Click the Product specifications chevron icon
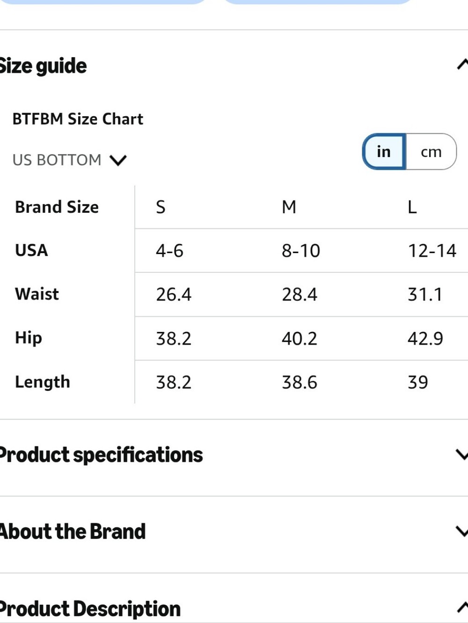The width and height of the screenshot is (468, 623). [x=462, y=454]
